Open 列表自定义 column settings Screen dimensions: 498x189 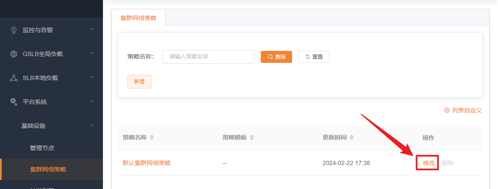tap(463, 110)
